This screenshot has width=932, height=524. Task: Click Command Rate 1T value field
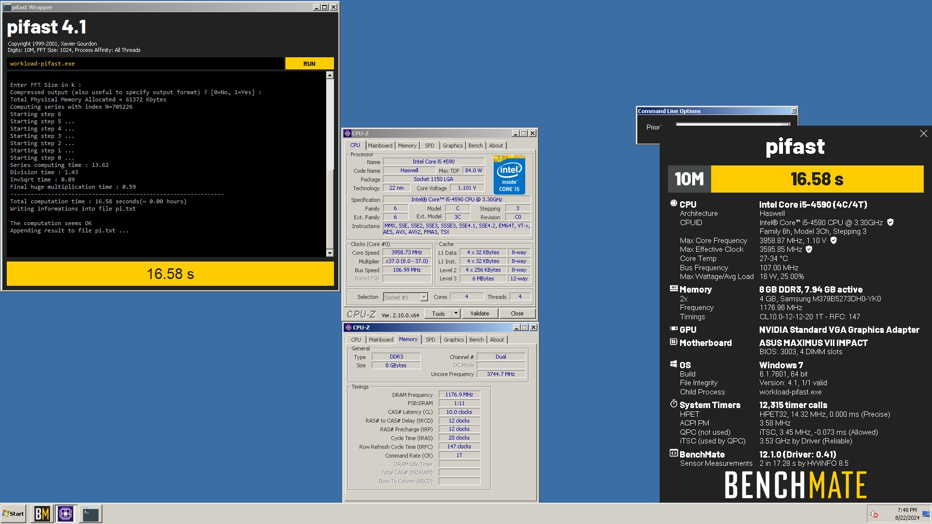point(459,455)
